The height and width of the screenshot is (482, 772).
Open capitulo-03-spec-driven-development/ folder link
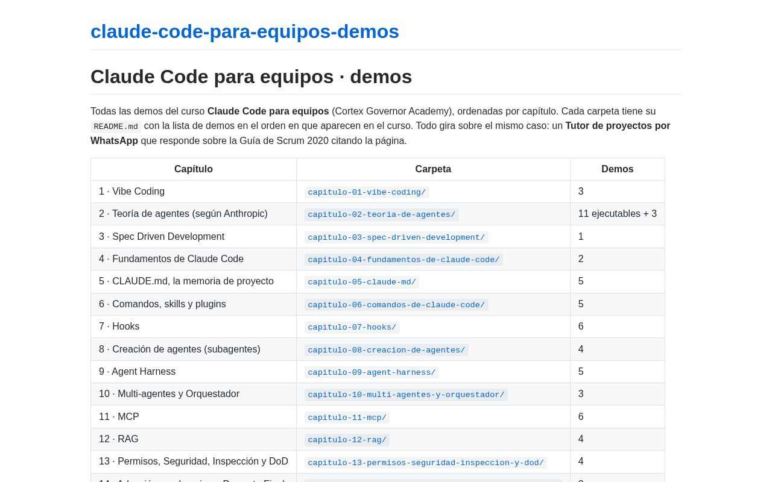396,237
